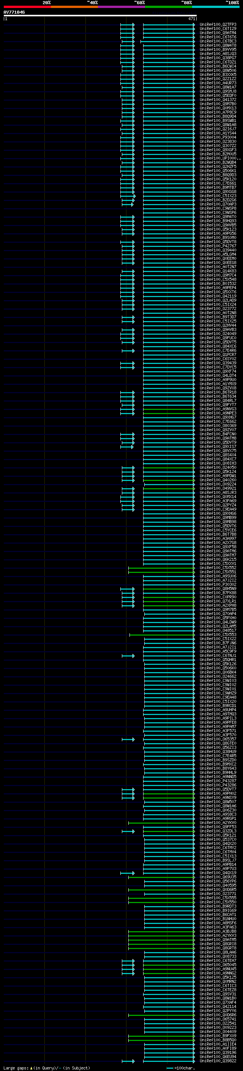Select the truncated UniRef100_UPI000.. label

pyautogui.click(x=220, y=158)
